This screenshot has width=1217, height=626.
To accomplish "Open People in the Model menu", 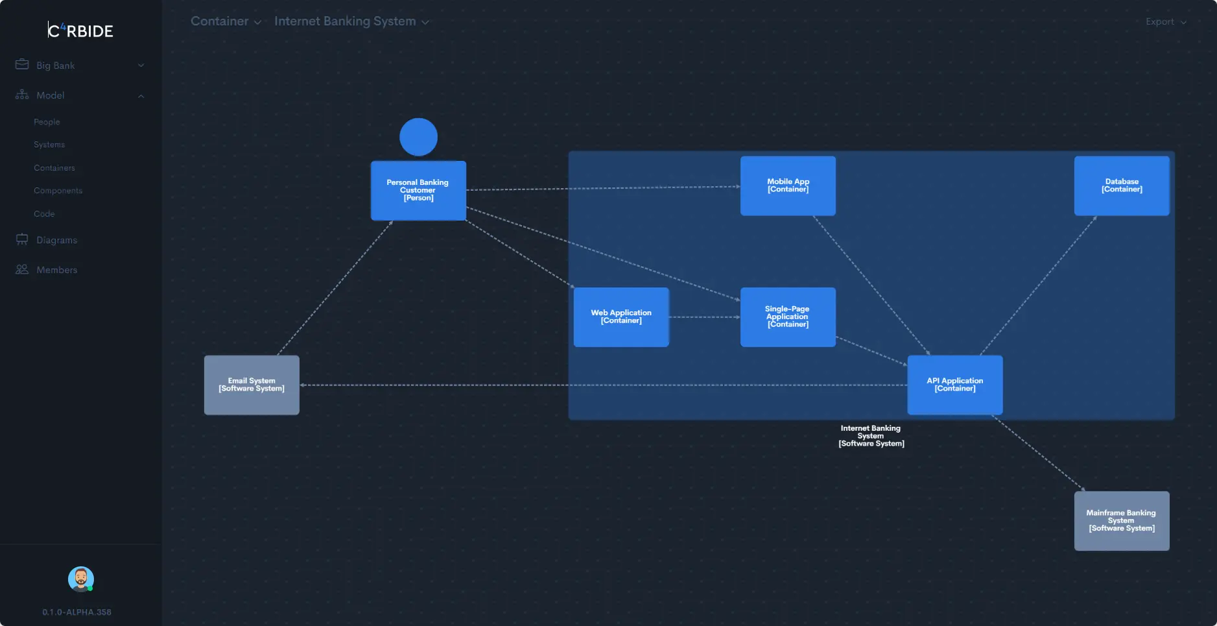I will pos(47,122).
